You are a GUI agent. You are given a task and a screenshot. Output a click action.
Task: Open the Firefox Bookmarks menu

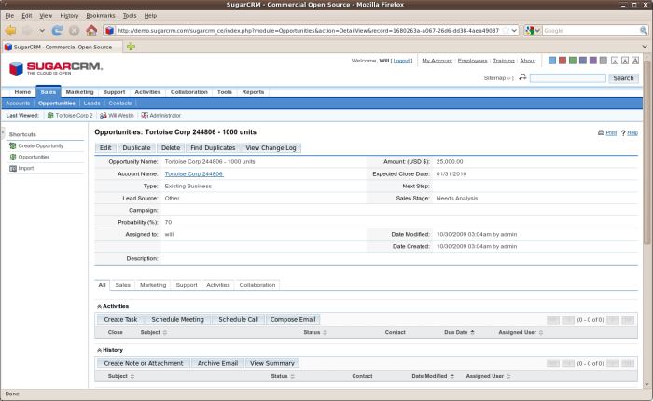[x=101, y=16]
